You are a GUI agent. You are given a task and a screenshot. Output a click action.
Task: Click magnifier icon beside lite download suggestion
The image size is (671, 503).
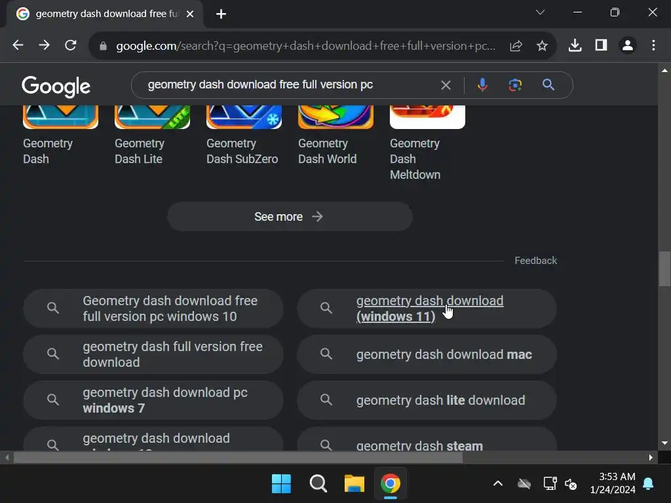(326, 400)
